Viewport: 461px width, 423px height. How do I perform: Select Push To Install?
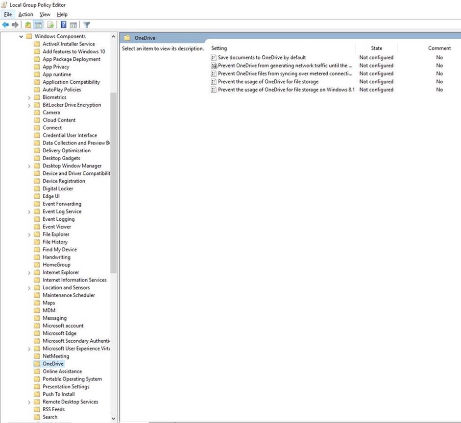[x=58, y=394]
